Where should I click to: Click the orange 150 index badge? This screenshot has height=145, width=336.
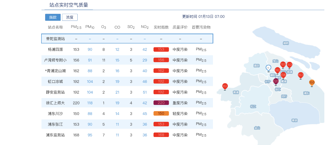point(161,114)
